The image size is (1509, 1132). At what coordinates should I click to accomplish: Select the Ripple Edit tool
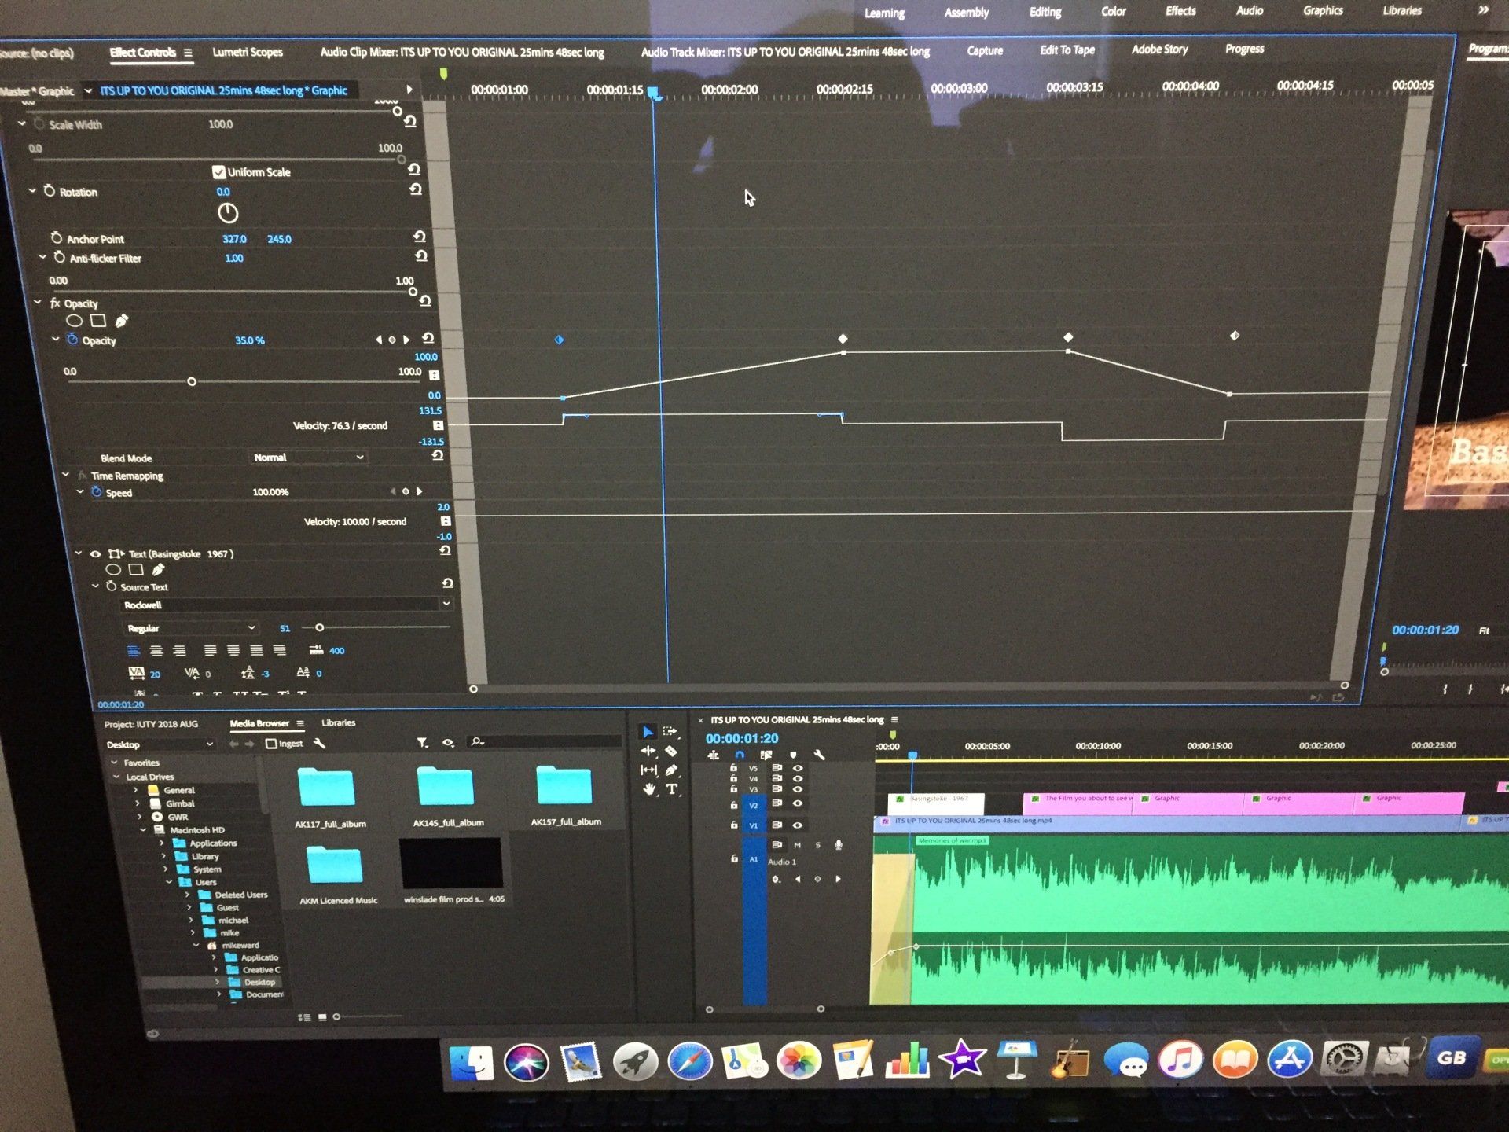pos(648,752)
